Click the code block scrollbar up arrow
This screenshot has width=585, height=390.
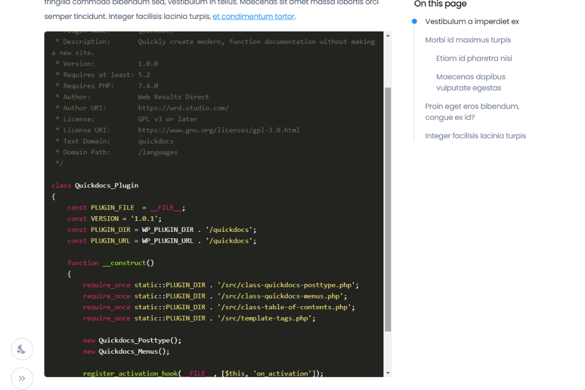(x=387, y=36)
